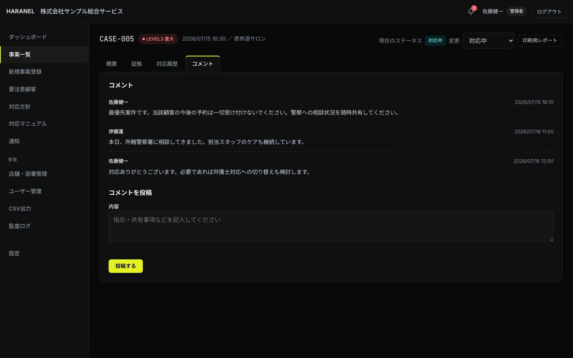Click the company name 株式会社サンプル総合サービス
This screenshot has width=573, height=358.
pyautogui.click(x=82, y=11)
